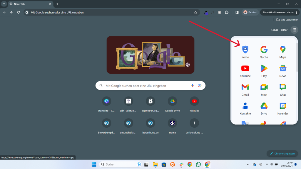Open Konto in the Google apps panel
Viewport: 301px width, 169px height.
245,52
